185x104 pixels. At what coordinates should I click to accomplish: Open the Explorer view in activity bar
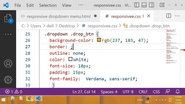[x=8, y=18]
